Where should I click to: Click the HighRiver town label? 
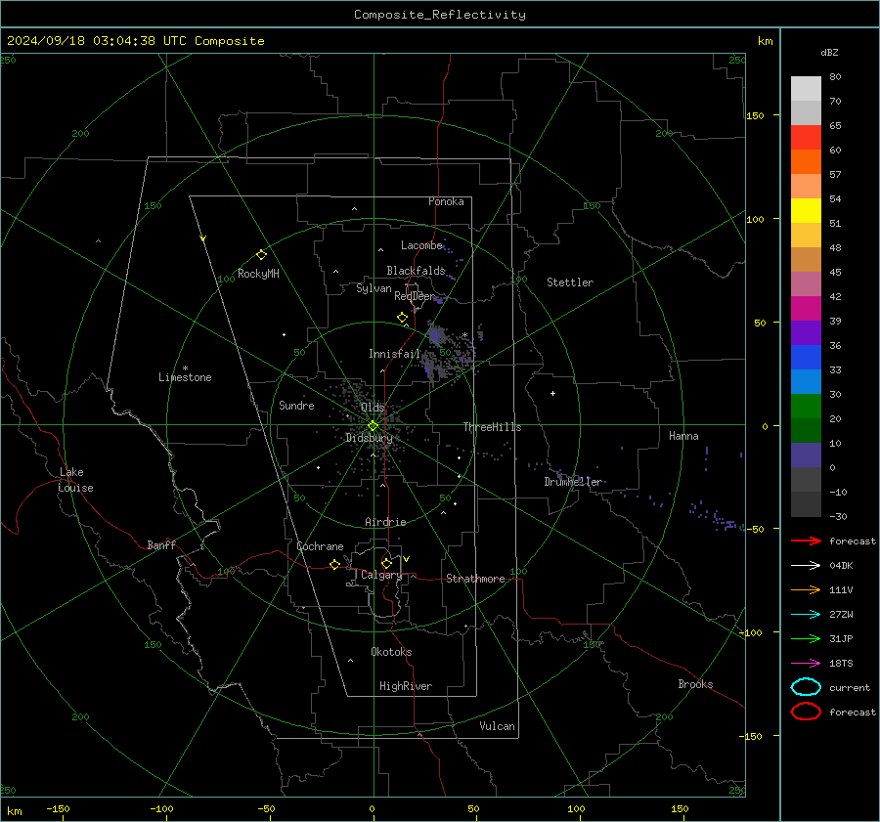406,686
